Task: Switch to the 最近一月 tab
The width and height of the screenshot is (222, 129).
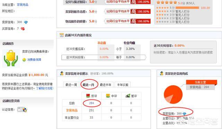Action: pyautogui.click(x=88, y=85)
